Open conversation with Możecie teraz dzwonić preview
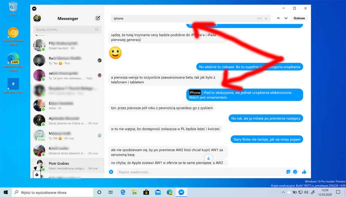The height and width of the screenshot is (197, 346). click(67, 150)
